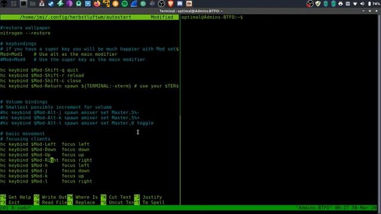Click the OBS tray icon with red dot
381x214 pixels.
pos(310,4)
